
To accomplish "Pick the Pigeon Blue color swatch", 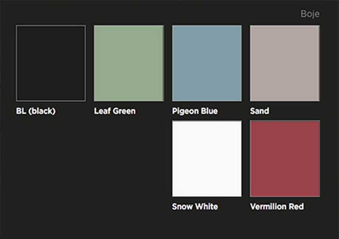I will coord(207,63).
